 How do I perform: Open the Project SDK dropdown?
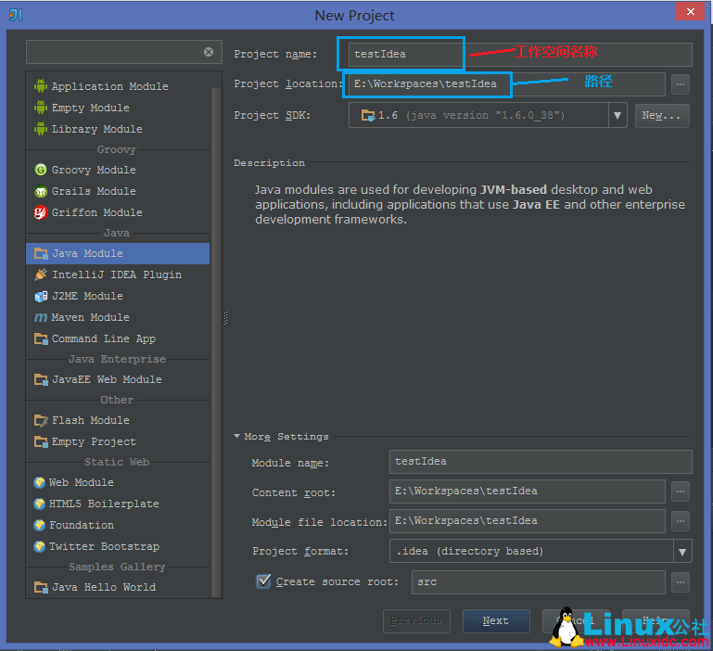pos(618,115)
